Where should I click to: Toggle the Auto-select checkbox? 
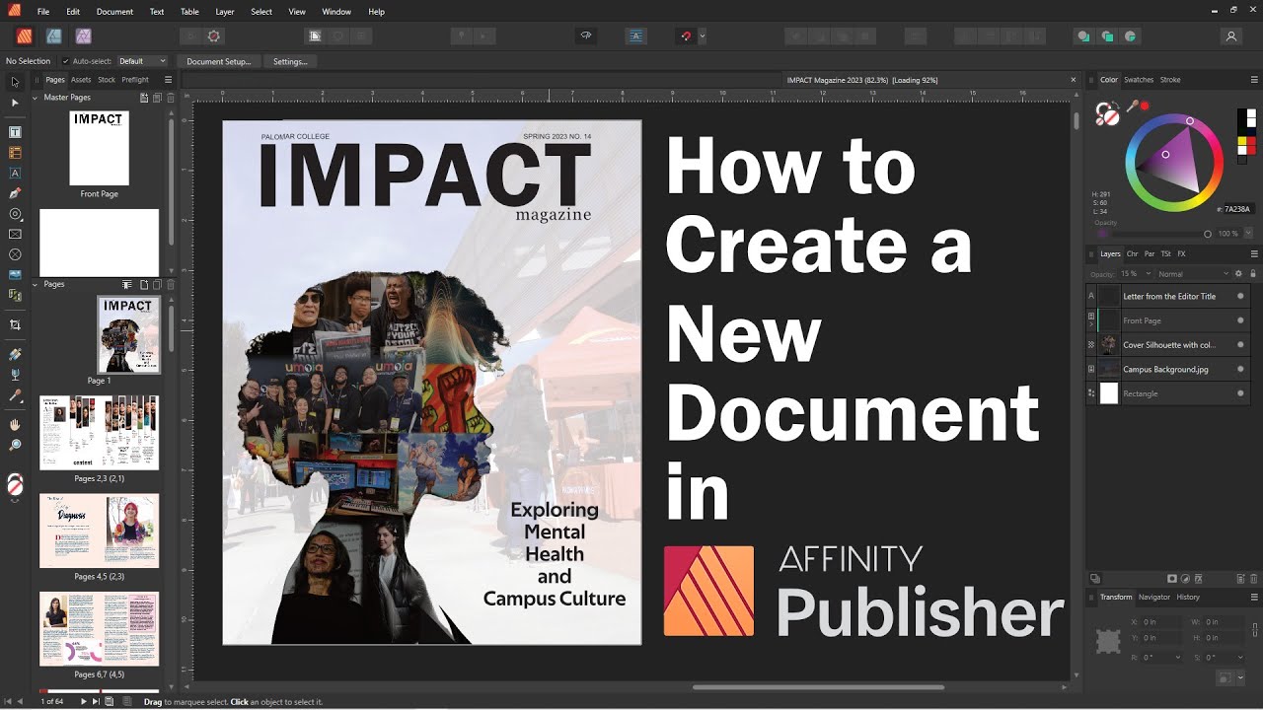tap(65, 61)
